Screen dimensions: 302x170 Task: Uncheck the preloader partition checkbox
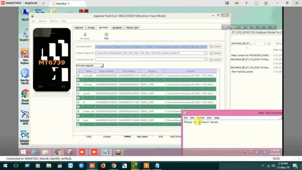pyautogui.click(x=78, y=76)
